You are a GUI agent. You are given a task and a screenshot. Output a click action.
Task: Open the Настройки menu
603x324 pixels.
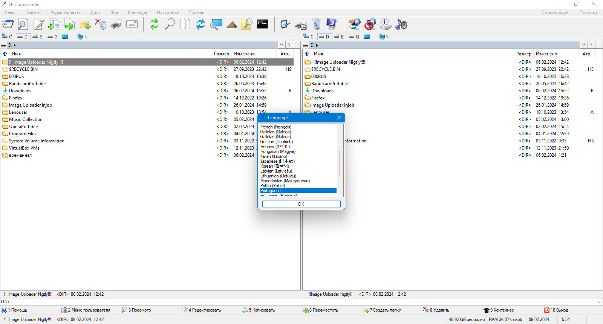[168, 12]
